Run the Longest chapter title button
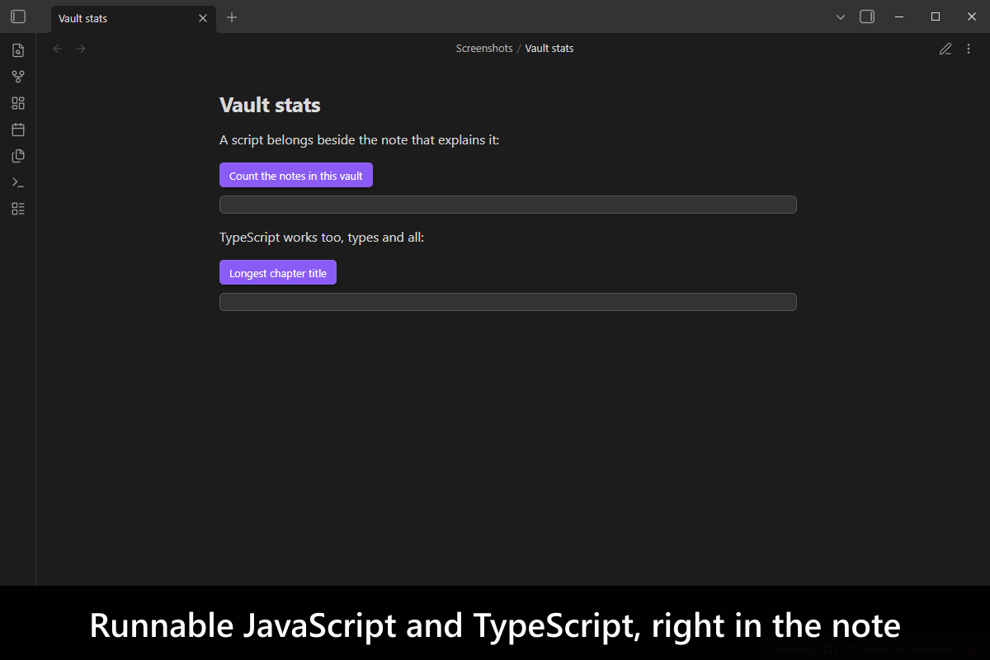The image size is (990, 660). (x=278, y=273)
